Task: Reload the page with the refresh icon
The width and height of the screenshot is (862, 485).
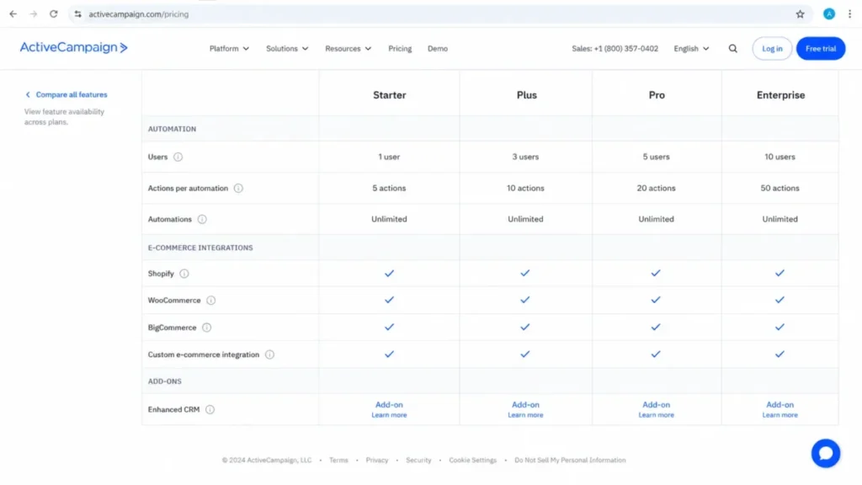Action: [x=53, y=14]
